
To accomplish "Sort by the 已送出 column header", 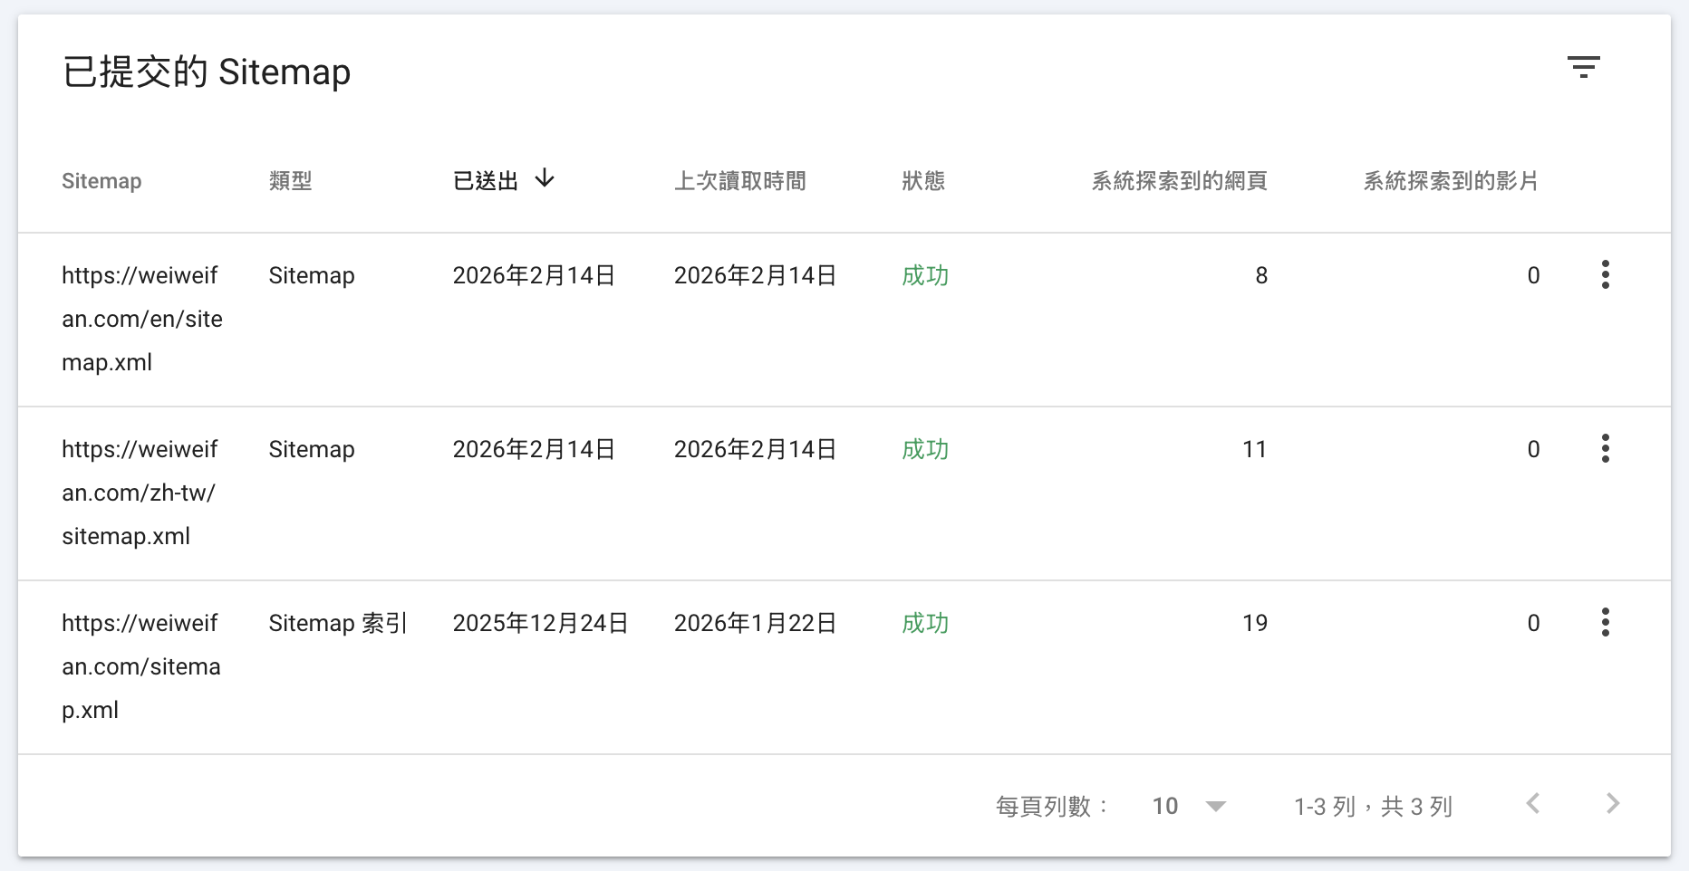I will coord(486,181).
